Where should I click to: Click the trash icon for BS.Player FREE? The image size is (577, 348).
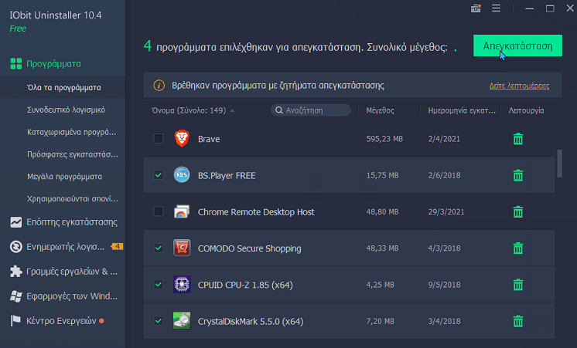(518, 175)
